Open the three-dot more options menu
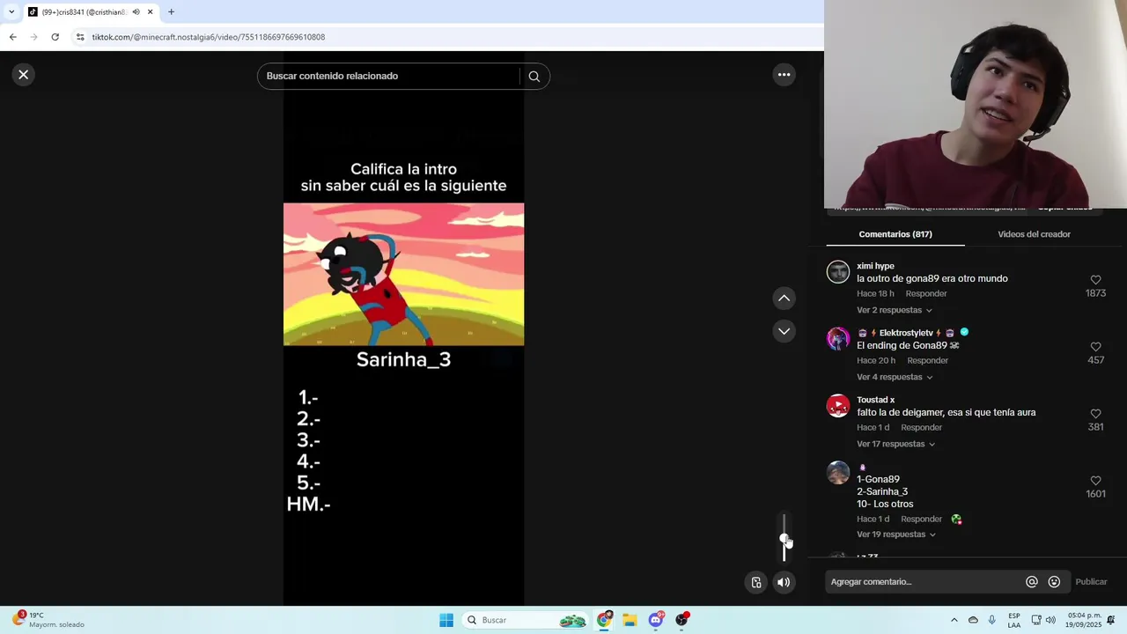This screenshot has width=1127, height=634. click(784, 75)
